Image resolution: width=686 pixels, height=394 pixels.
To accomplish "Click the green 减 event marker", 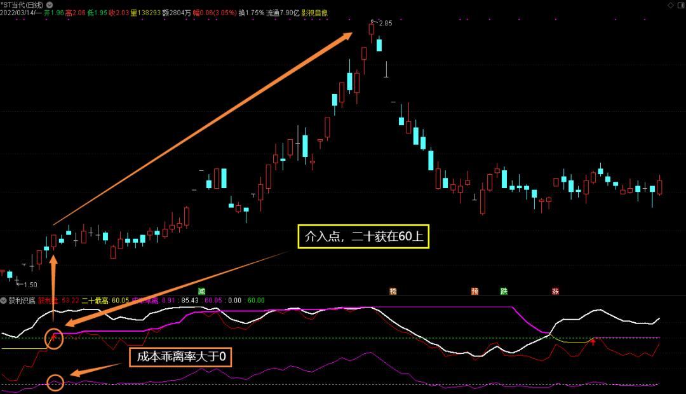I will tap(202, 291).
